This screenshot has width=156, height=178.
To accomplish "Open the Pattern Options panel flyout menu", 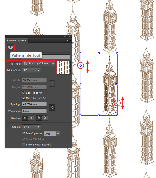I will pos(69,40).
